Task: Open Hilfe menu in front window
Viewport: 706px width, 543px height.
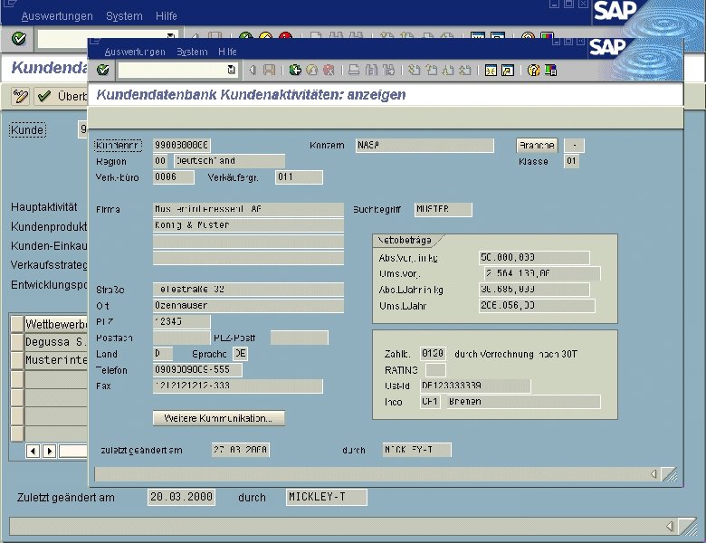Action: pos(227,52)
